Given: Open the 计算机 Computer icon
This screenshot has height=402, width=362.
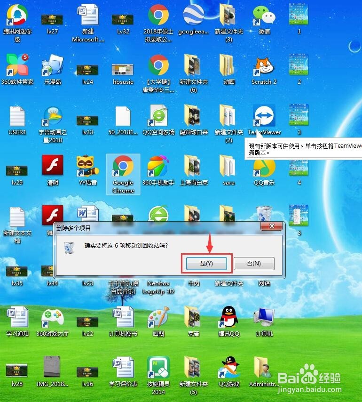Looking at the screenshot, I should click(264, 317).
